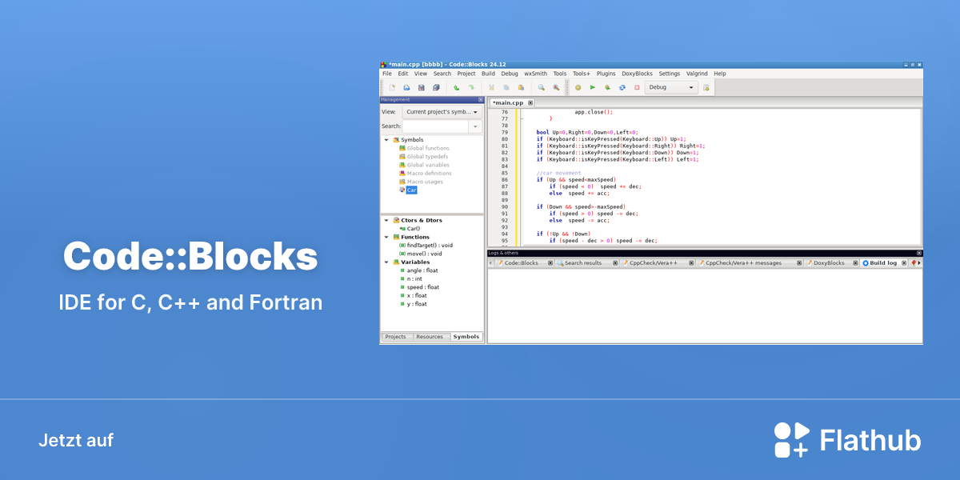Image resolution: width=960 pixels, height=480 pixels.
Task: Click the Save all files toolbar icon
Action: click(436, 87)
